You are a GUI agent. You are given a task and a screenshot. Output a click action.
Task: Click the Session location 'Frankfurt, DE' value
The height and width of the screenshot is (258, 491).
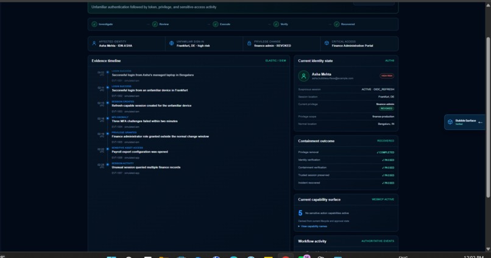coord(386,97)
